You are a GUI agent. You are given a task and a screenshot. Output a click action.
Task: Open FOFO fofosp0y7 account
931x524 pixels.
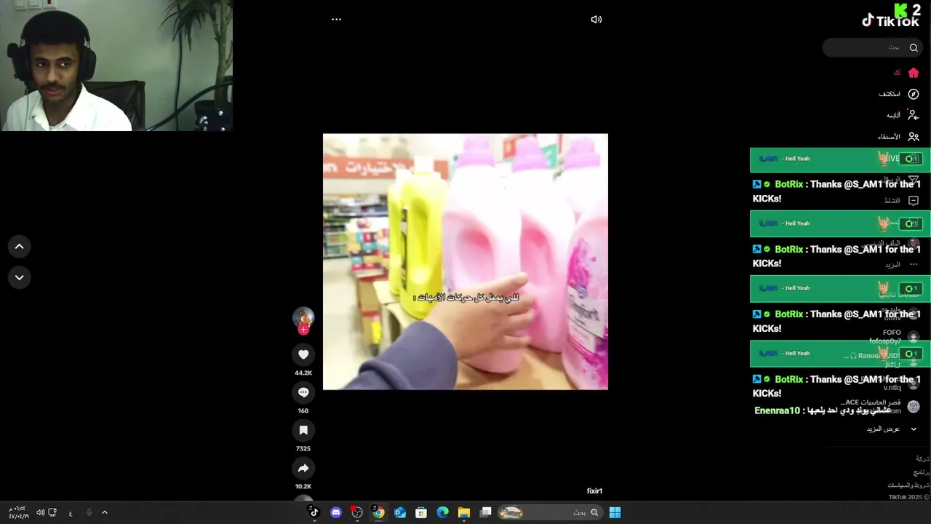[x=893, y=337]
